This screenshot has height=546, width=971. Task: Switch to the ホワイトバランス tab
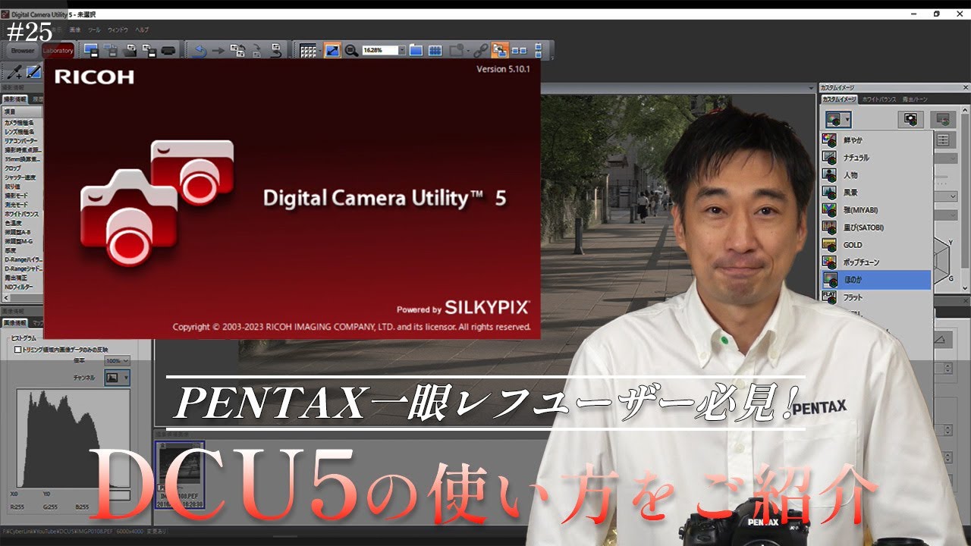(x=879, y=99)
